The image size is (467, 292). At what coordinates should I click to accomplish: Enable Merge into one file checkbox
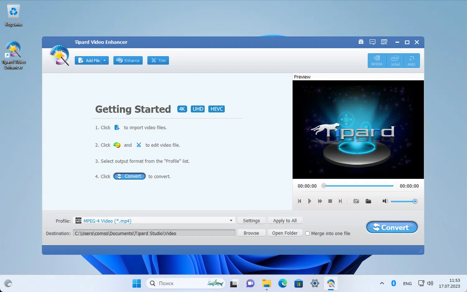click(307, 233)
